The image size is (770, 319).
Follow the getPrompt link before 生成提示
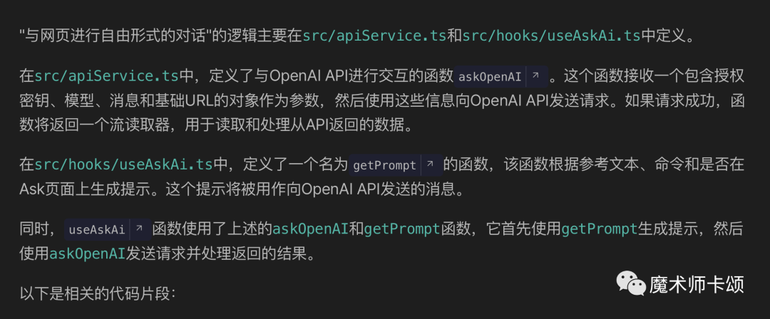pos(599,229)
